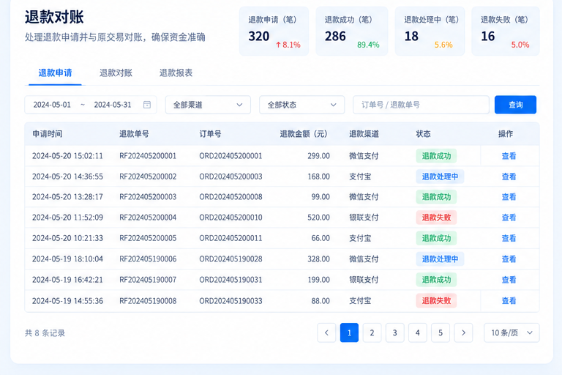Go to next page arrow

pyautogui.click(x=463, y=333)
